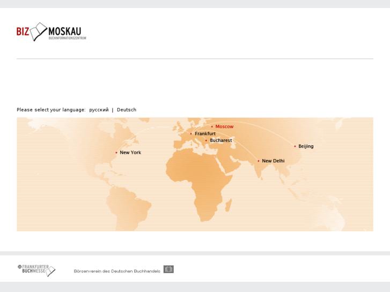Click the 'Please select your language:' text
The height and width of the screenshot is (292, 390).
pos(51,110)
